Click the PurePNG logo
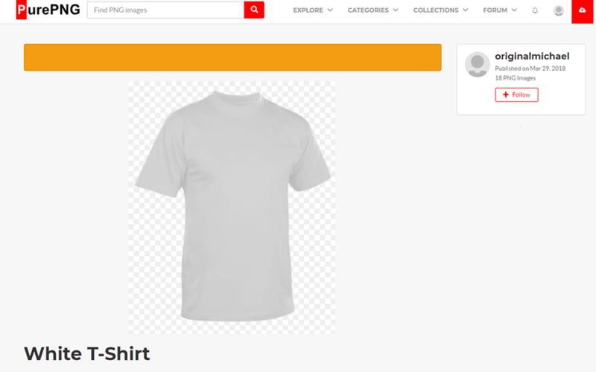596x372 pixels. coord(48,10)
